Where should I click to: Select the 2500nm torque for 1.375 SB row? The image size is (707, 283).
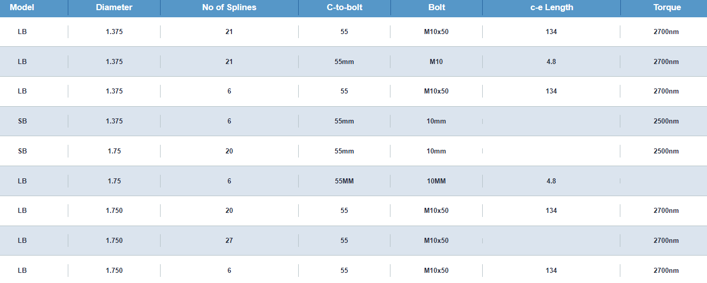pos(667,121)
